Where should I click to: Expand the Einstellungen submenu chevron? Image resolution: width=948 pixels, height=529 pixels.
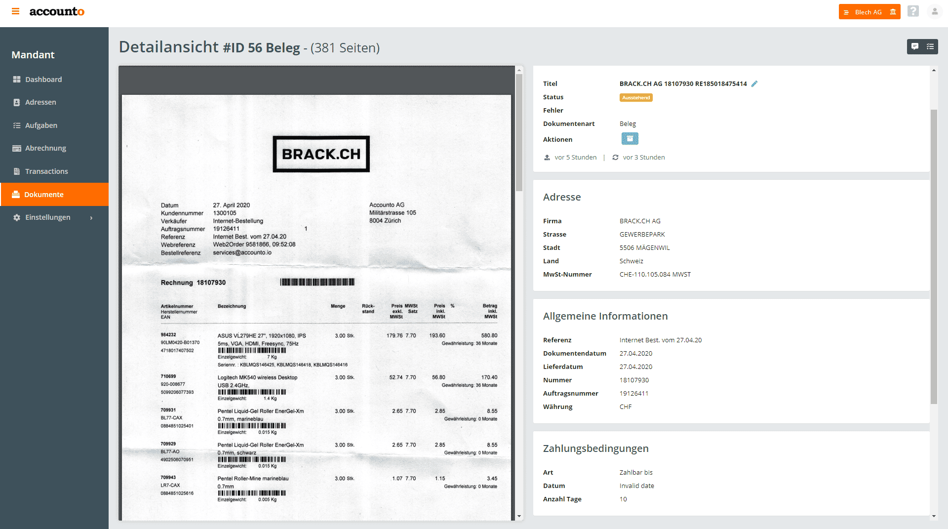91,218
